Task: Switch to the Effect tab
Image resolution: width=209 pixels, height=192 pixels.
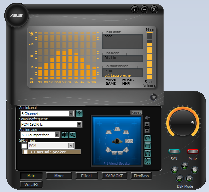Action: 87,176
